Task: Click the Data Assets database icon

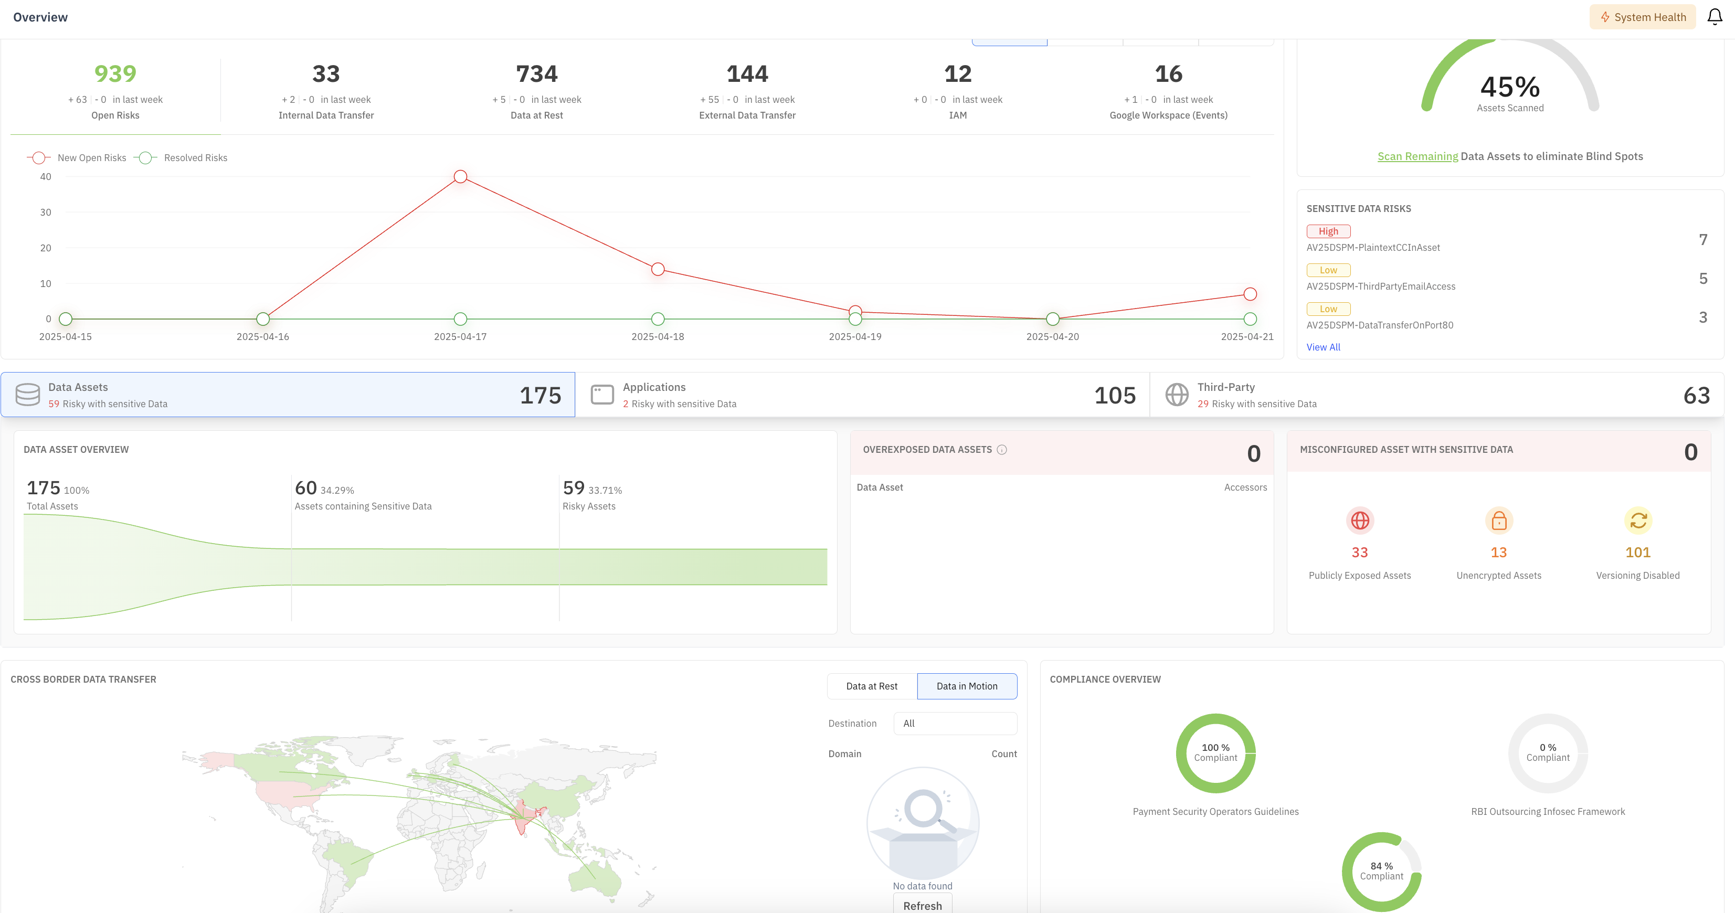Action: click(28, 395)
